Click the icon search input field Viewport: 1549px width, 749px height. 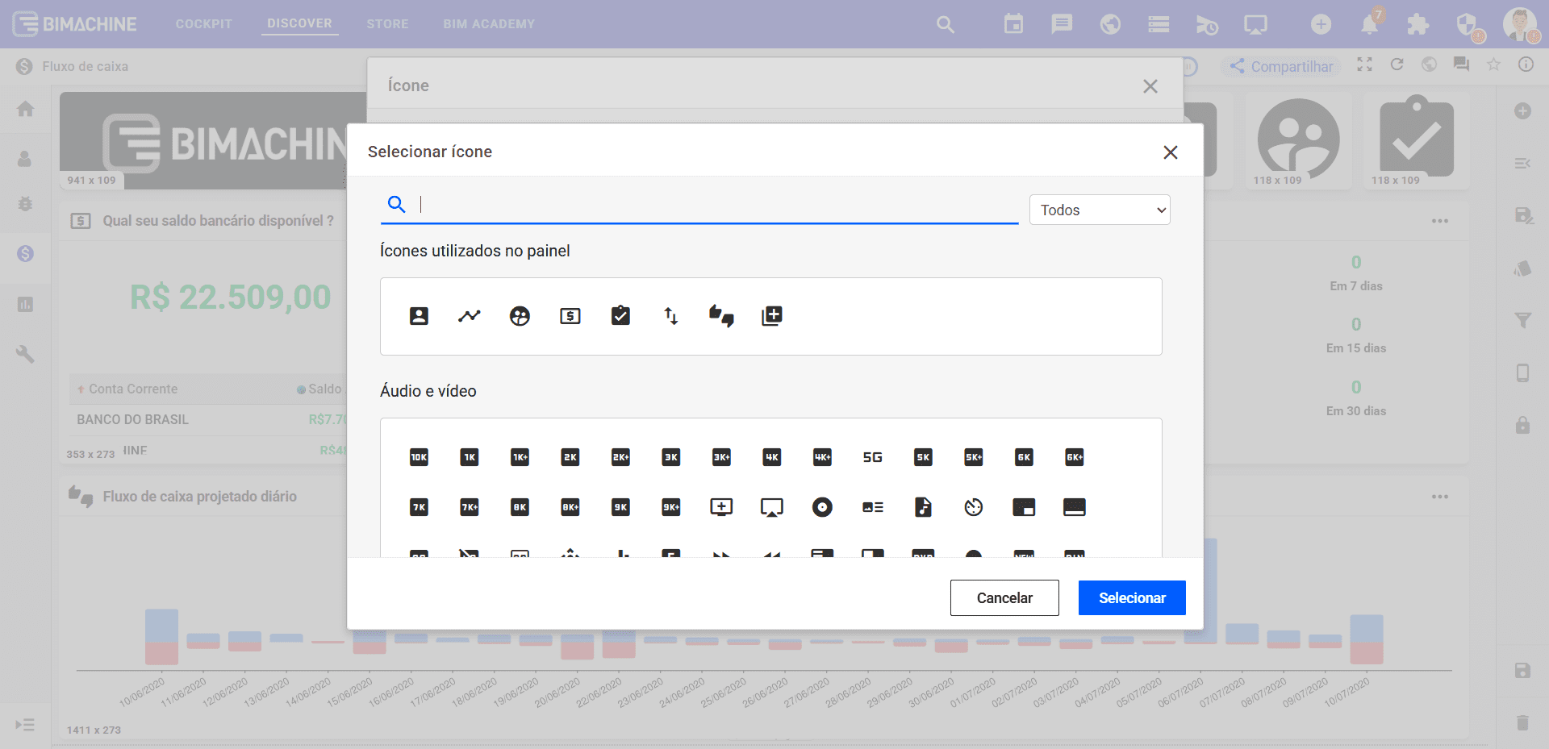pos(718,205)
